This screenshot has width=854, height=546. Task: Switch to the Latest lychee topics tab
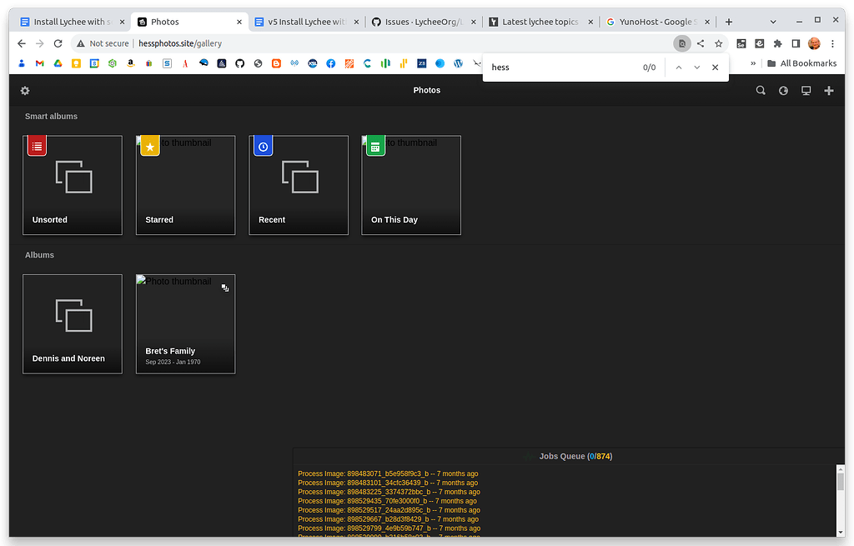coord(540,22)
